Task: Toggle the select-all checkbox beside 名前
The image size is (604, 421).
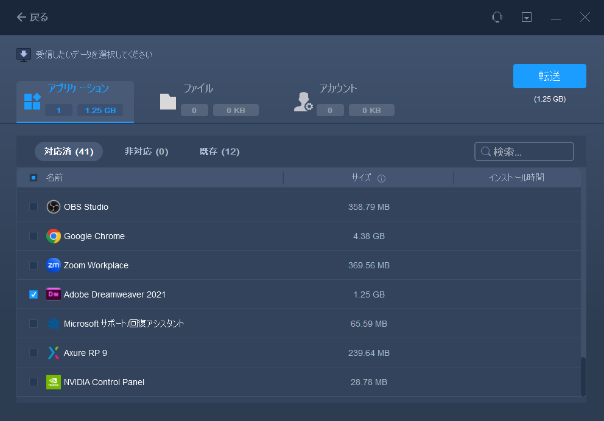Action: [x=33, y=177]
